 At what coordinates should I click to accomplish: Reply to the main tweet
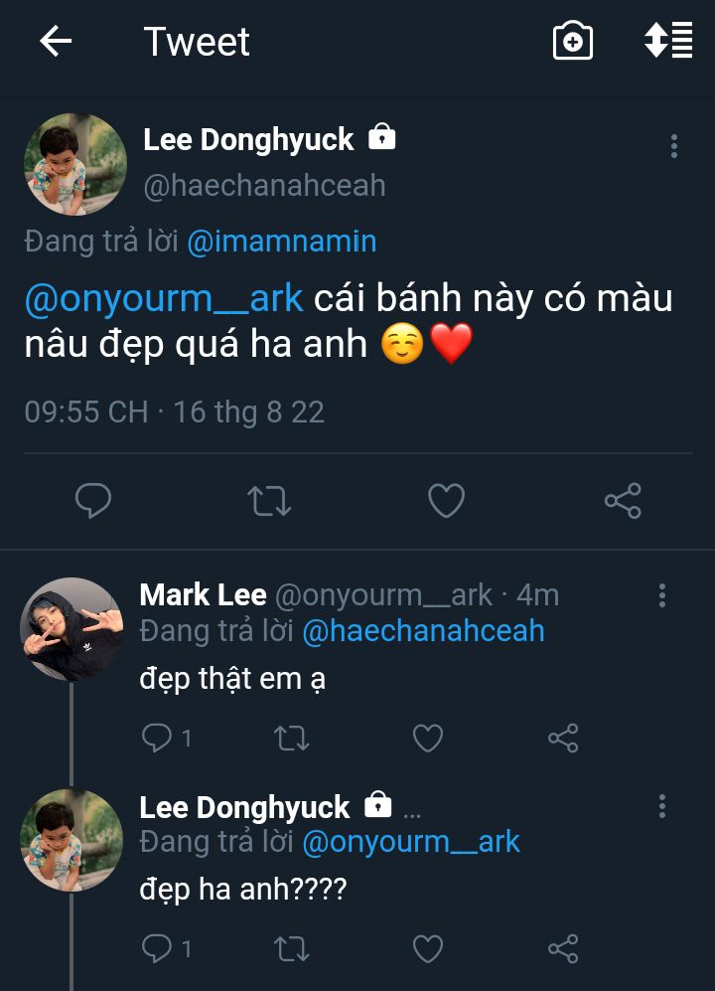pos(93,501)
